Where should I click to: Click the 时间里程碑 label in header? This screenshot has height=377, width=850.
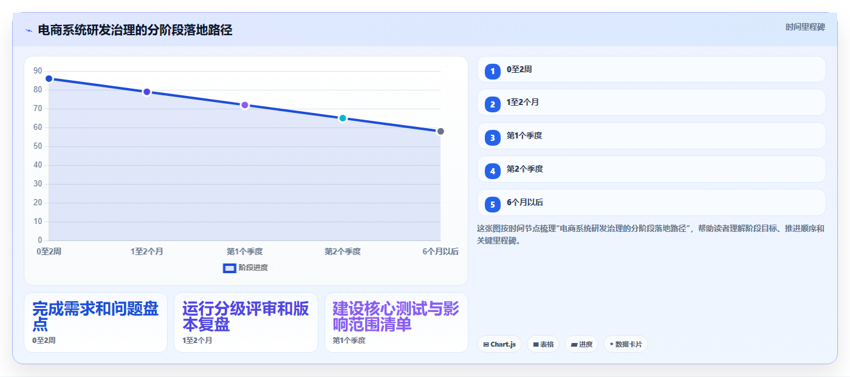(x=805, y=27)
